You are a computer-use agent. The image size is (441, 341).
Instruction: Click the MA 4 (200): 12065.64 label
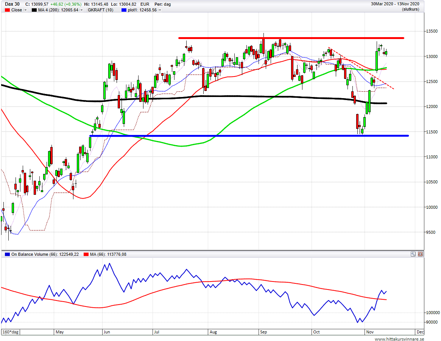[58, 10]
